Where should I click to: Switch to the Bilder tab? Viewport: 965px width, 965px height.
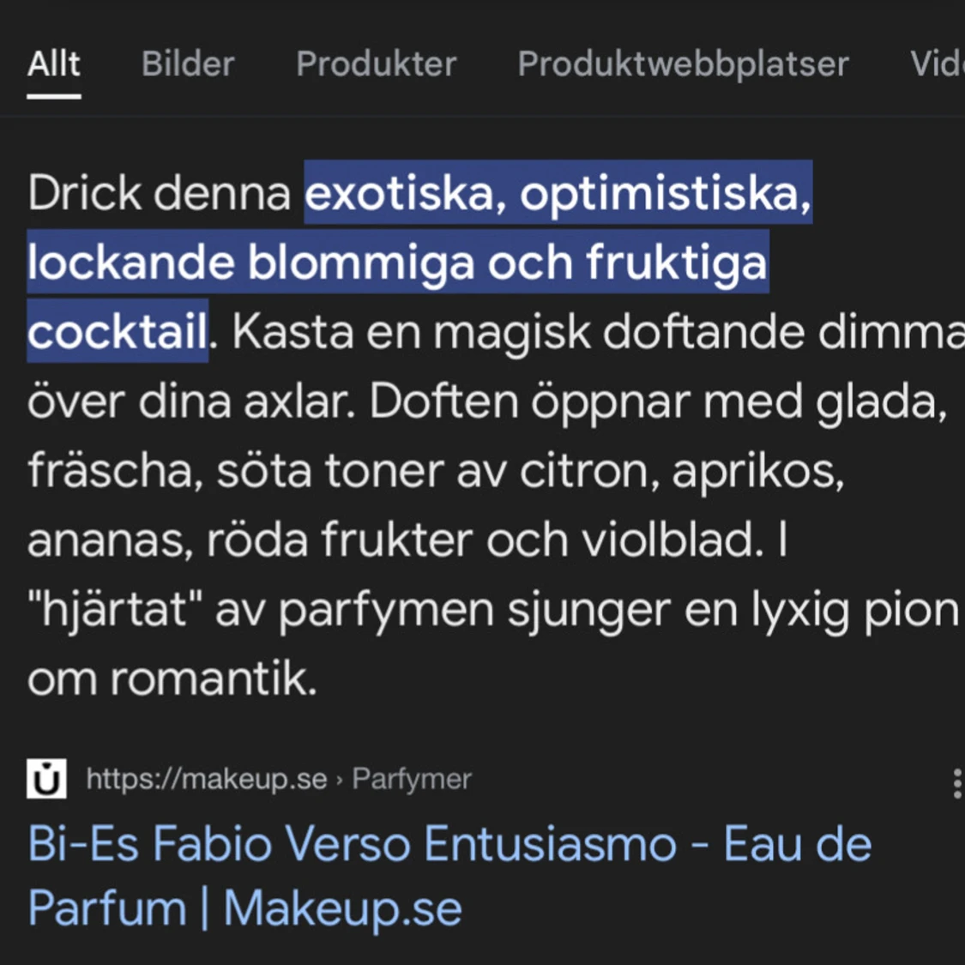[x=189, y=63]
